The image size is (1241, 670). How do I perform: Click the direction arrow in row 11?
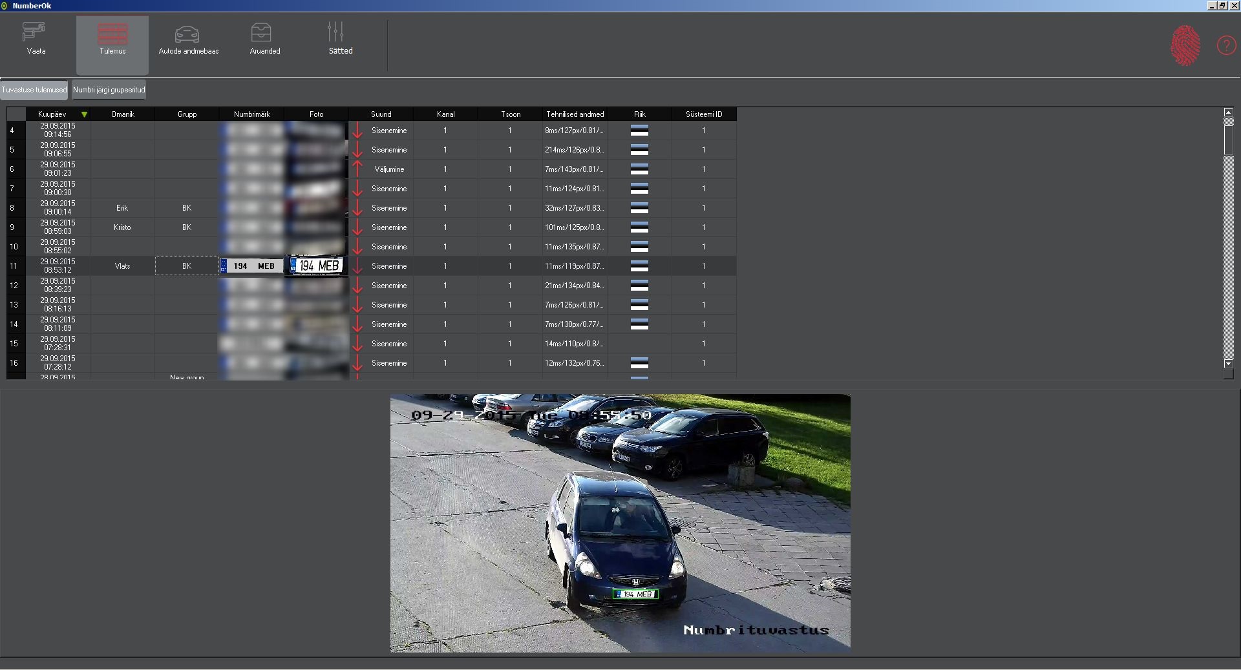tap(357, 266)
